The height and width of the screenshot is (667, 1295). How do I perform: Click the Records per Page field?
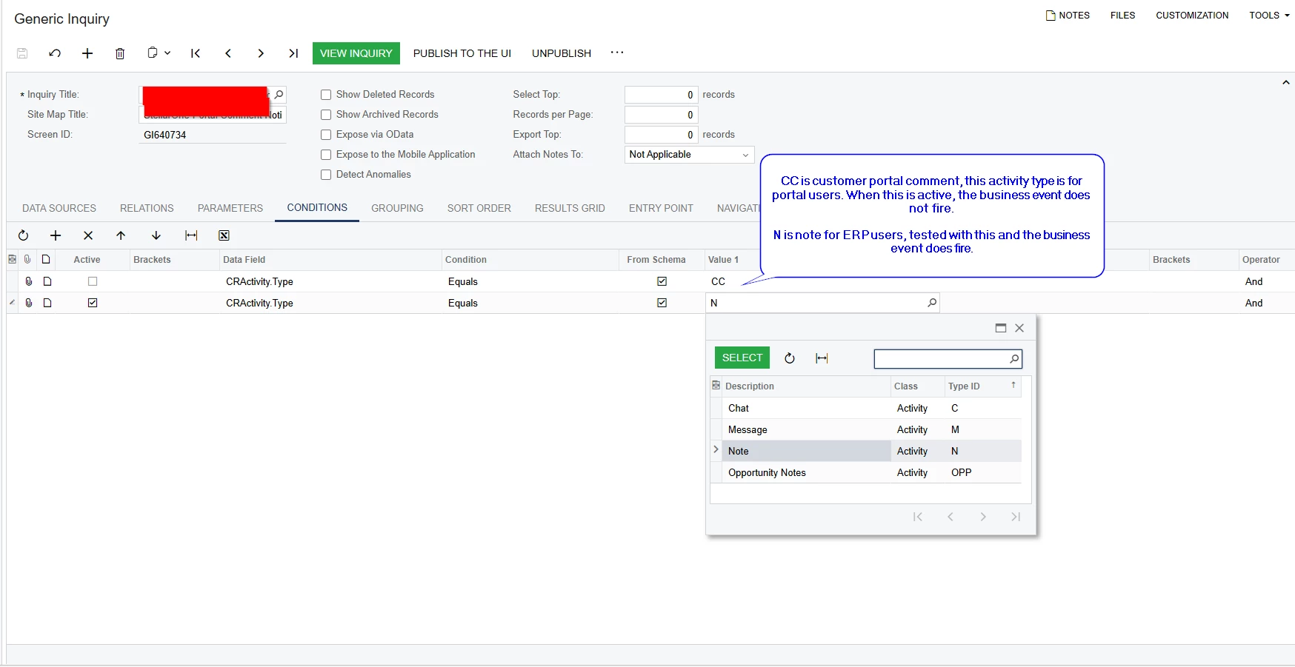click(x=661, y=115)
